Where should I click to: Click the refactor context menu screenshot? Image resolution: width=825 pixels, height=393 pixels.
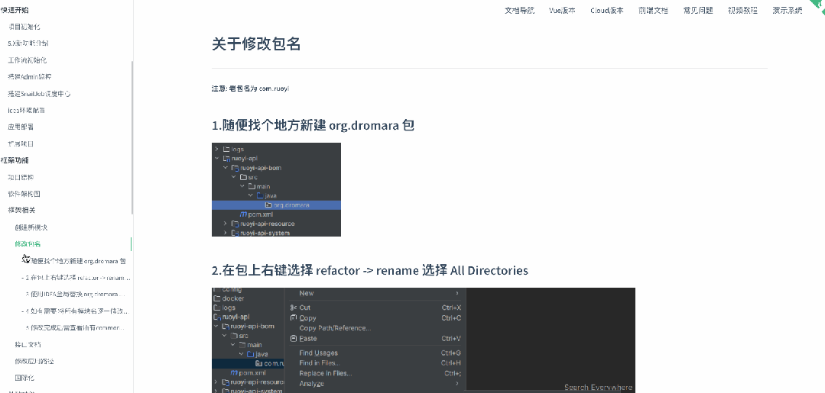coord(423,340)
